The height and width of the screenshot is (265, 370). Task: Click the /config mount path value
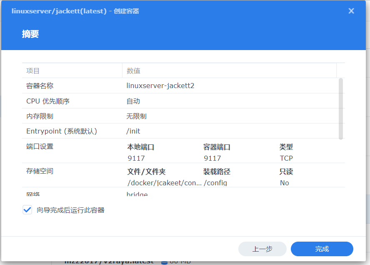215,183
